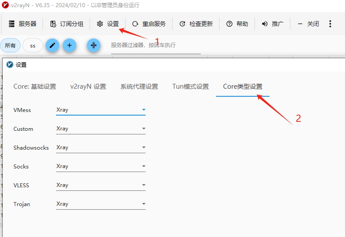Screen dimensions: 345x237
Task: Switch to 系统代理设置 tab
Action: (x=139, y=86)
